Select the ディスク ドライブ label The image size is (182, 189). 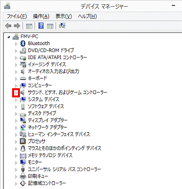[x=42, y=113]
